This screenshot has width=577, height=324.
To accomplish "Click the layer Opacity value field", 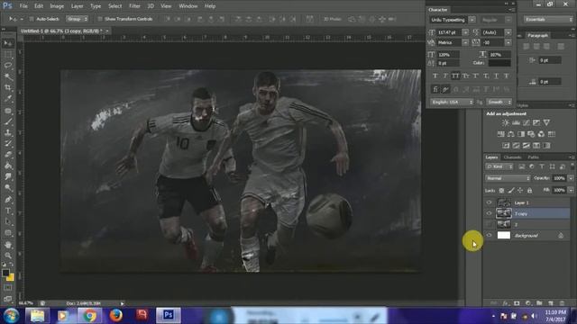I will pyautogui.click(x=559, y=178).
